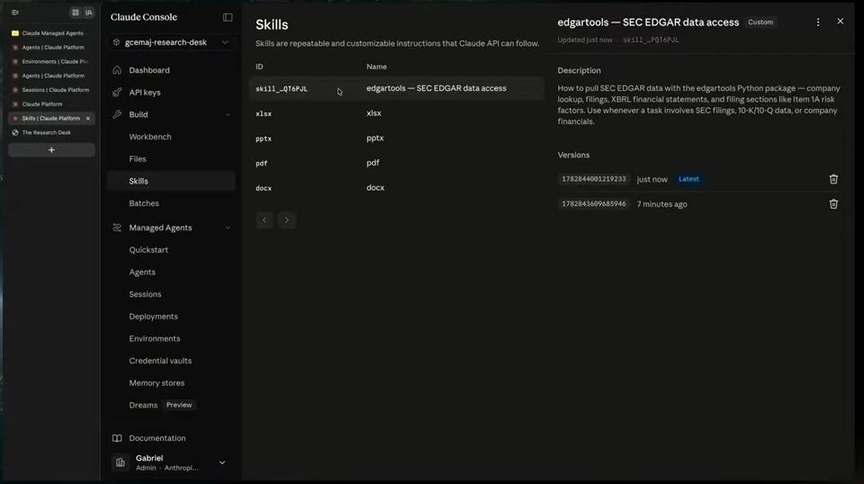Delete the latest version trash icon
Viewport: 864px width, 484px height.
click(x=833, y=179)
